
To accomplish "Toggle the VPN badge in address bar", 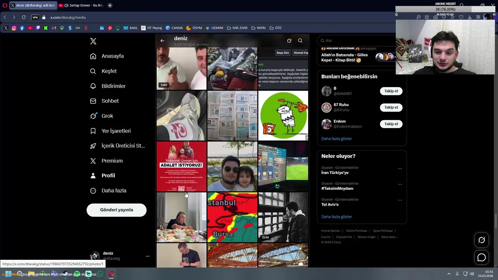I will (x=35, y=17).
